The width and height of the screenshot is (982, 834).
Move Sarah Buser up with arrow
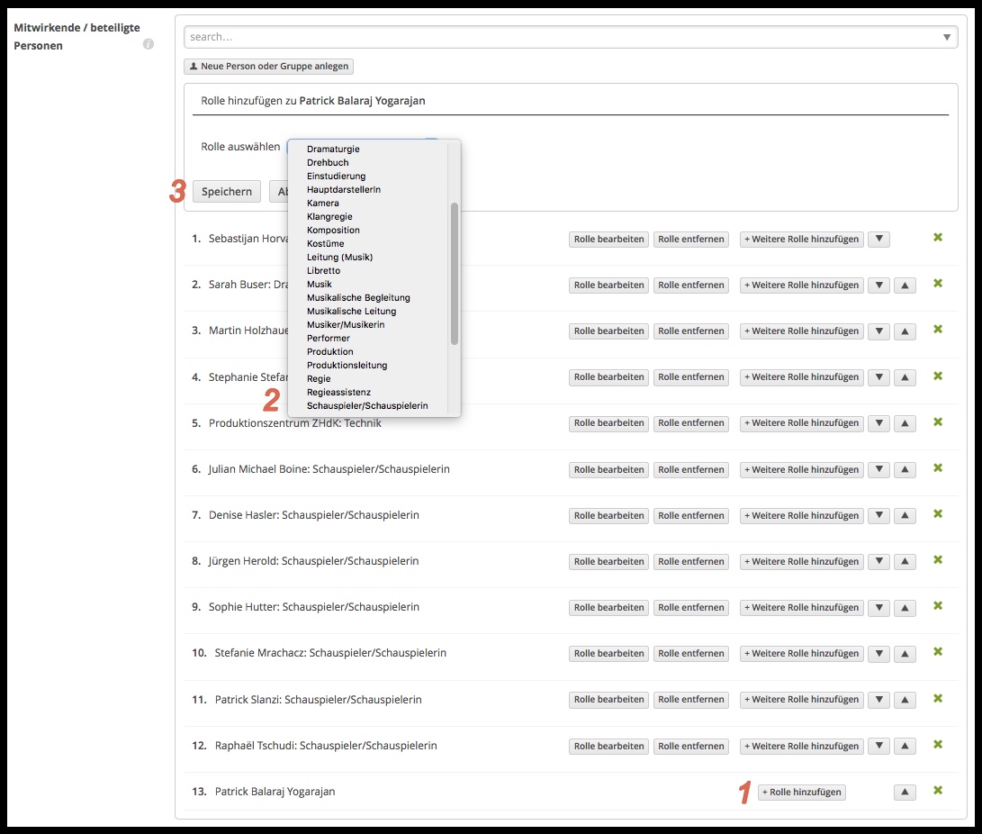pos(905,286)
